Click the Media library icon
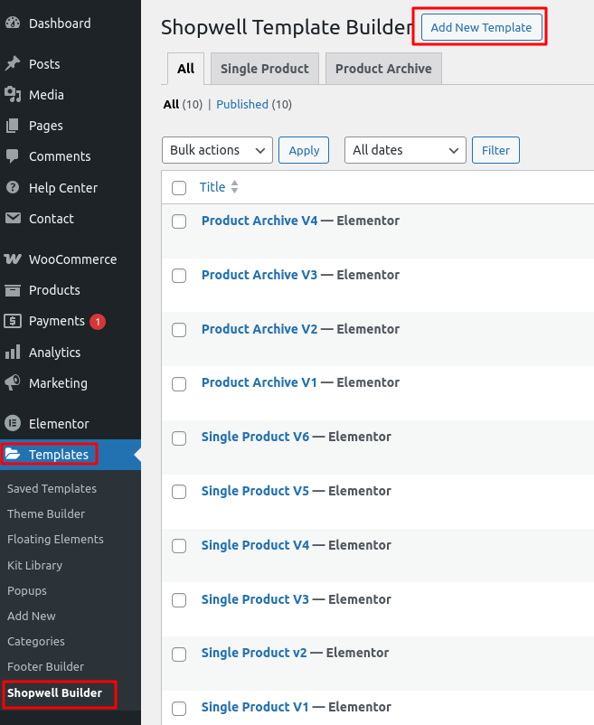Image resolution: width=594 pixels, height=725 pixels. [x=13, y=94]
